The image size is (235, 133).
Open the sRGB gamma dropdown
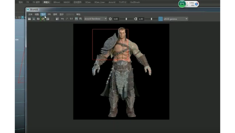pyautogui.click(x=176, y=19)
